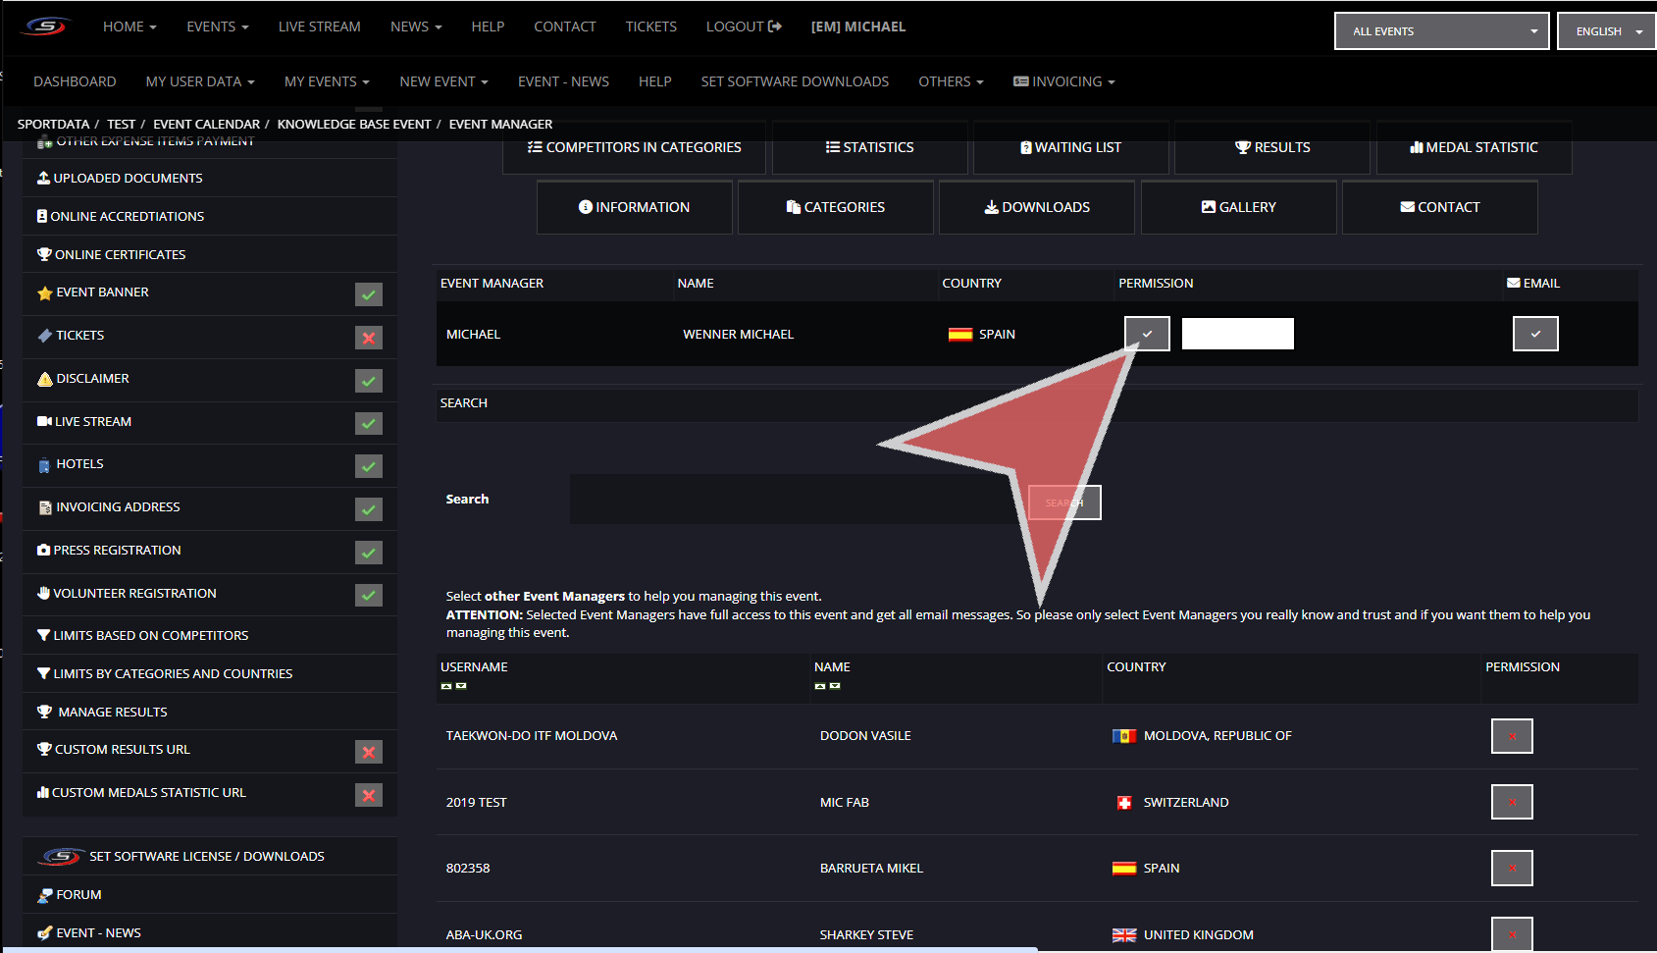
Task: Click the Disclaimer warning triangle icon
Action: coord(44,380)
